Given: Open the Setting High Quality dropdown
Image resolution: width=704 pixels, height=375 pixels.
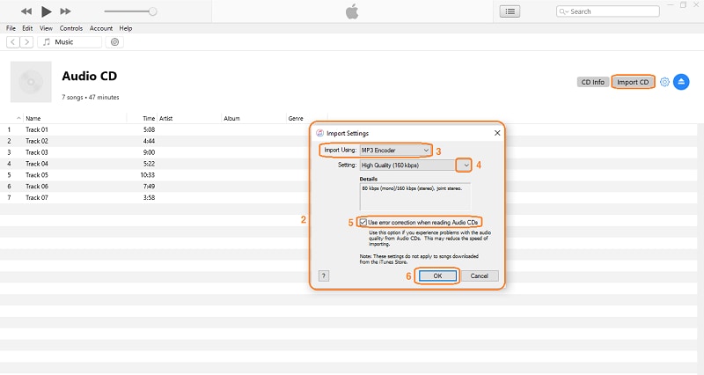Looking at the screenshot, I should (415, 165).
